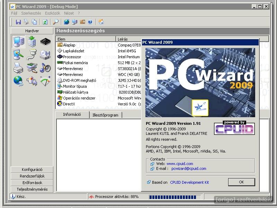
Task: Expand the Erőforrások category
Action: pos(32,183)
